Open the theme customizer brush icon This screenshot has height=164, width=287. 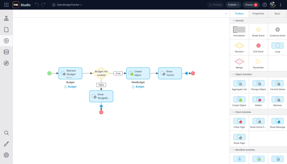pos(6,144)
